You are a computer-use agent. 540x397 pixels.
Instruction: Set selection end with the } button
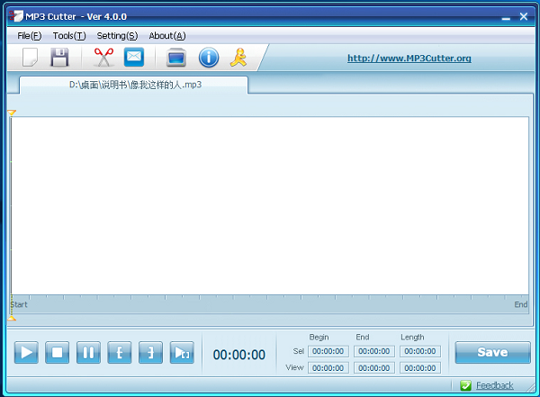tap(150, 353)
